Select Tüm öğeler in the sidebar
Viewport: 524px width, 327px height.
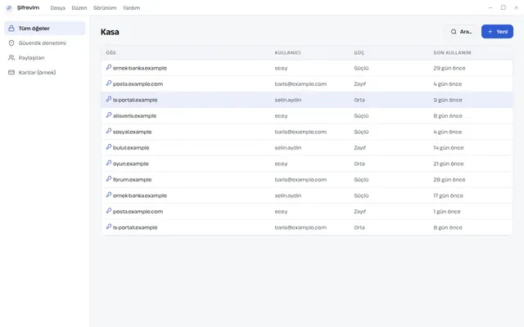(45, 29)
